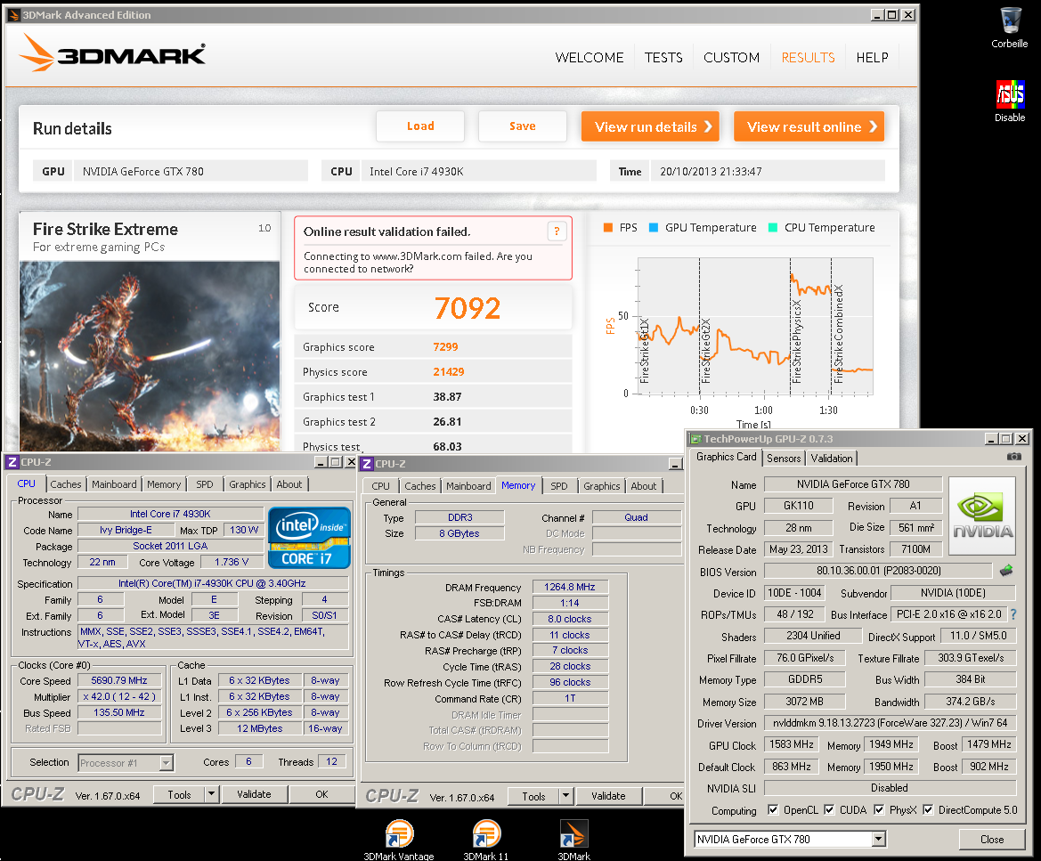Image resolution: width=1041 pixels, height=861 pixels.
Task: Launch the 3DMark 11 desktop shortcut
Action: (x=486, y=840)
